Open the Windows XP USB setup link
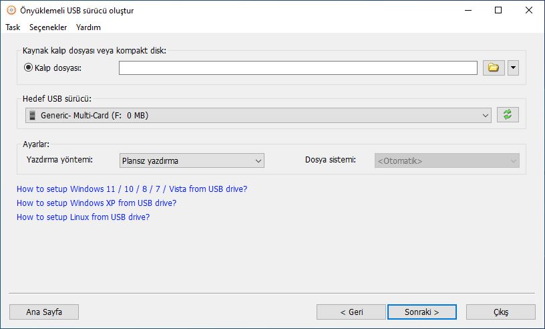 click(x=97, y=203)
